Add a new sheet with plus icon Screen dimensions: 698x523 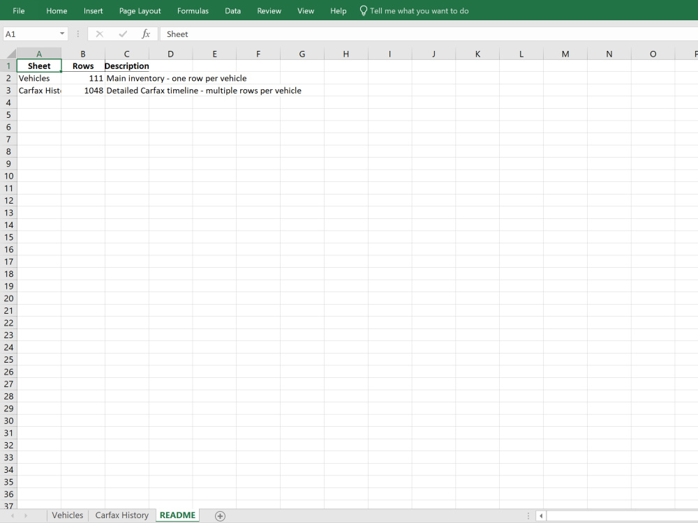220,515
